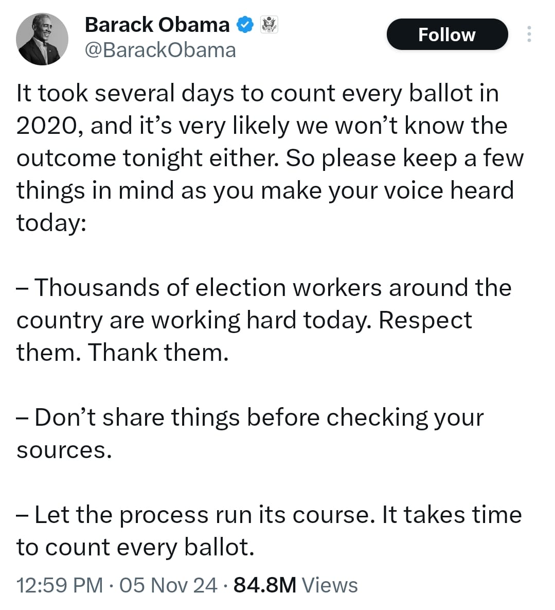Screen dimensions: 555x610
Task: Click the opening paragraph about counting ballots in 2020
Action: click(257, 94)
